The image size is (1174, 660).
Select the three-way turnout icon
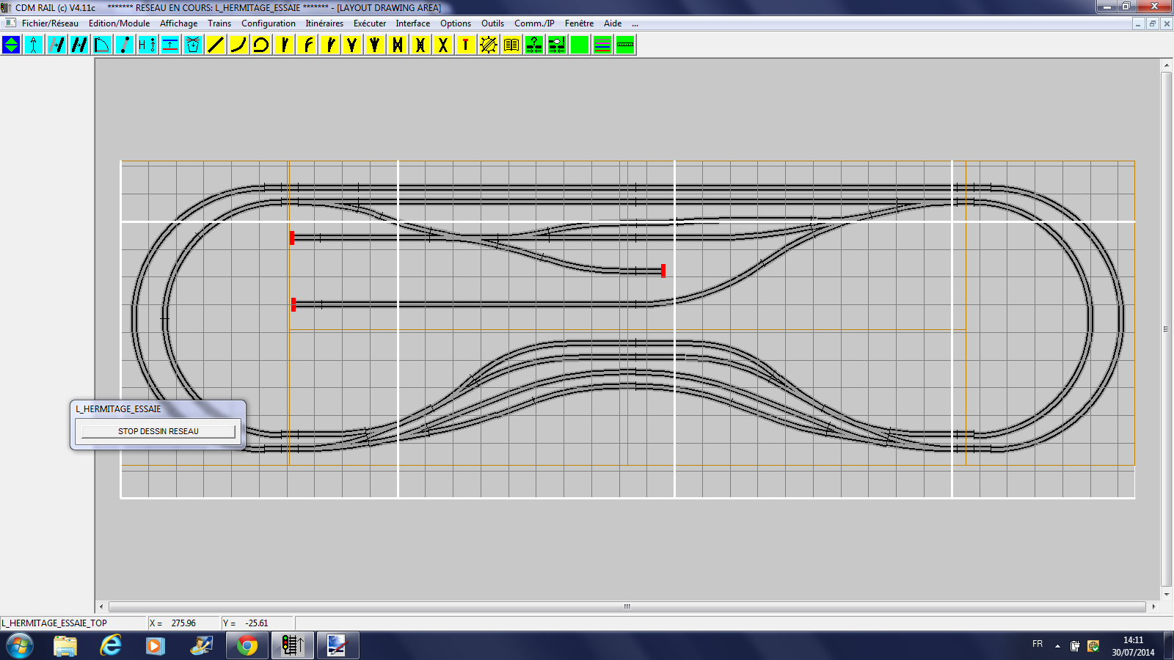click(x=375, y=45)
